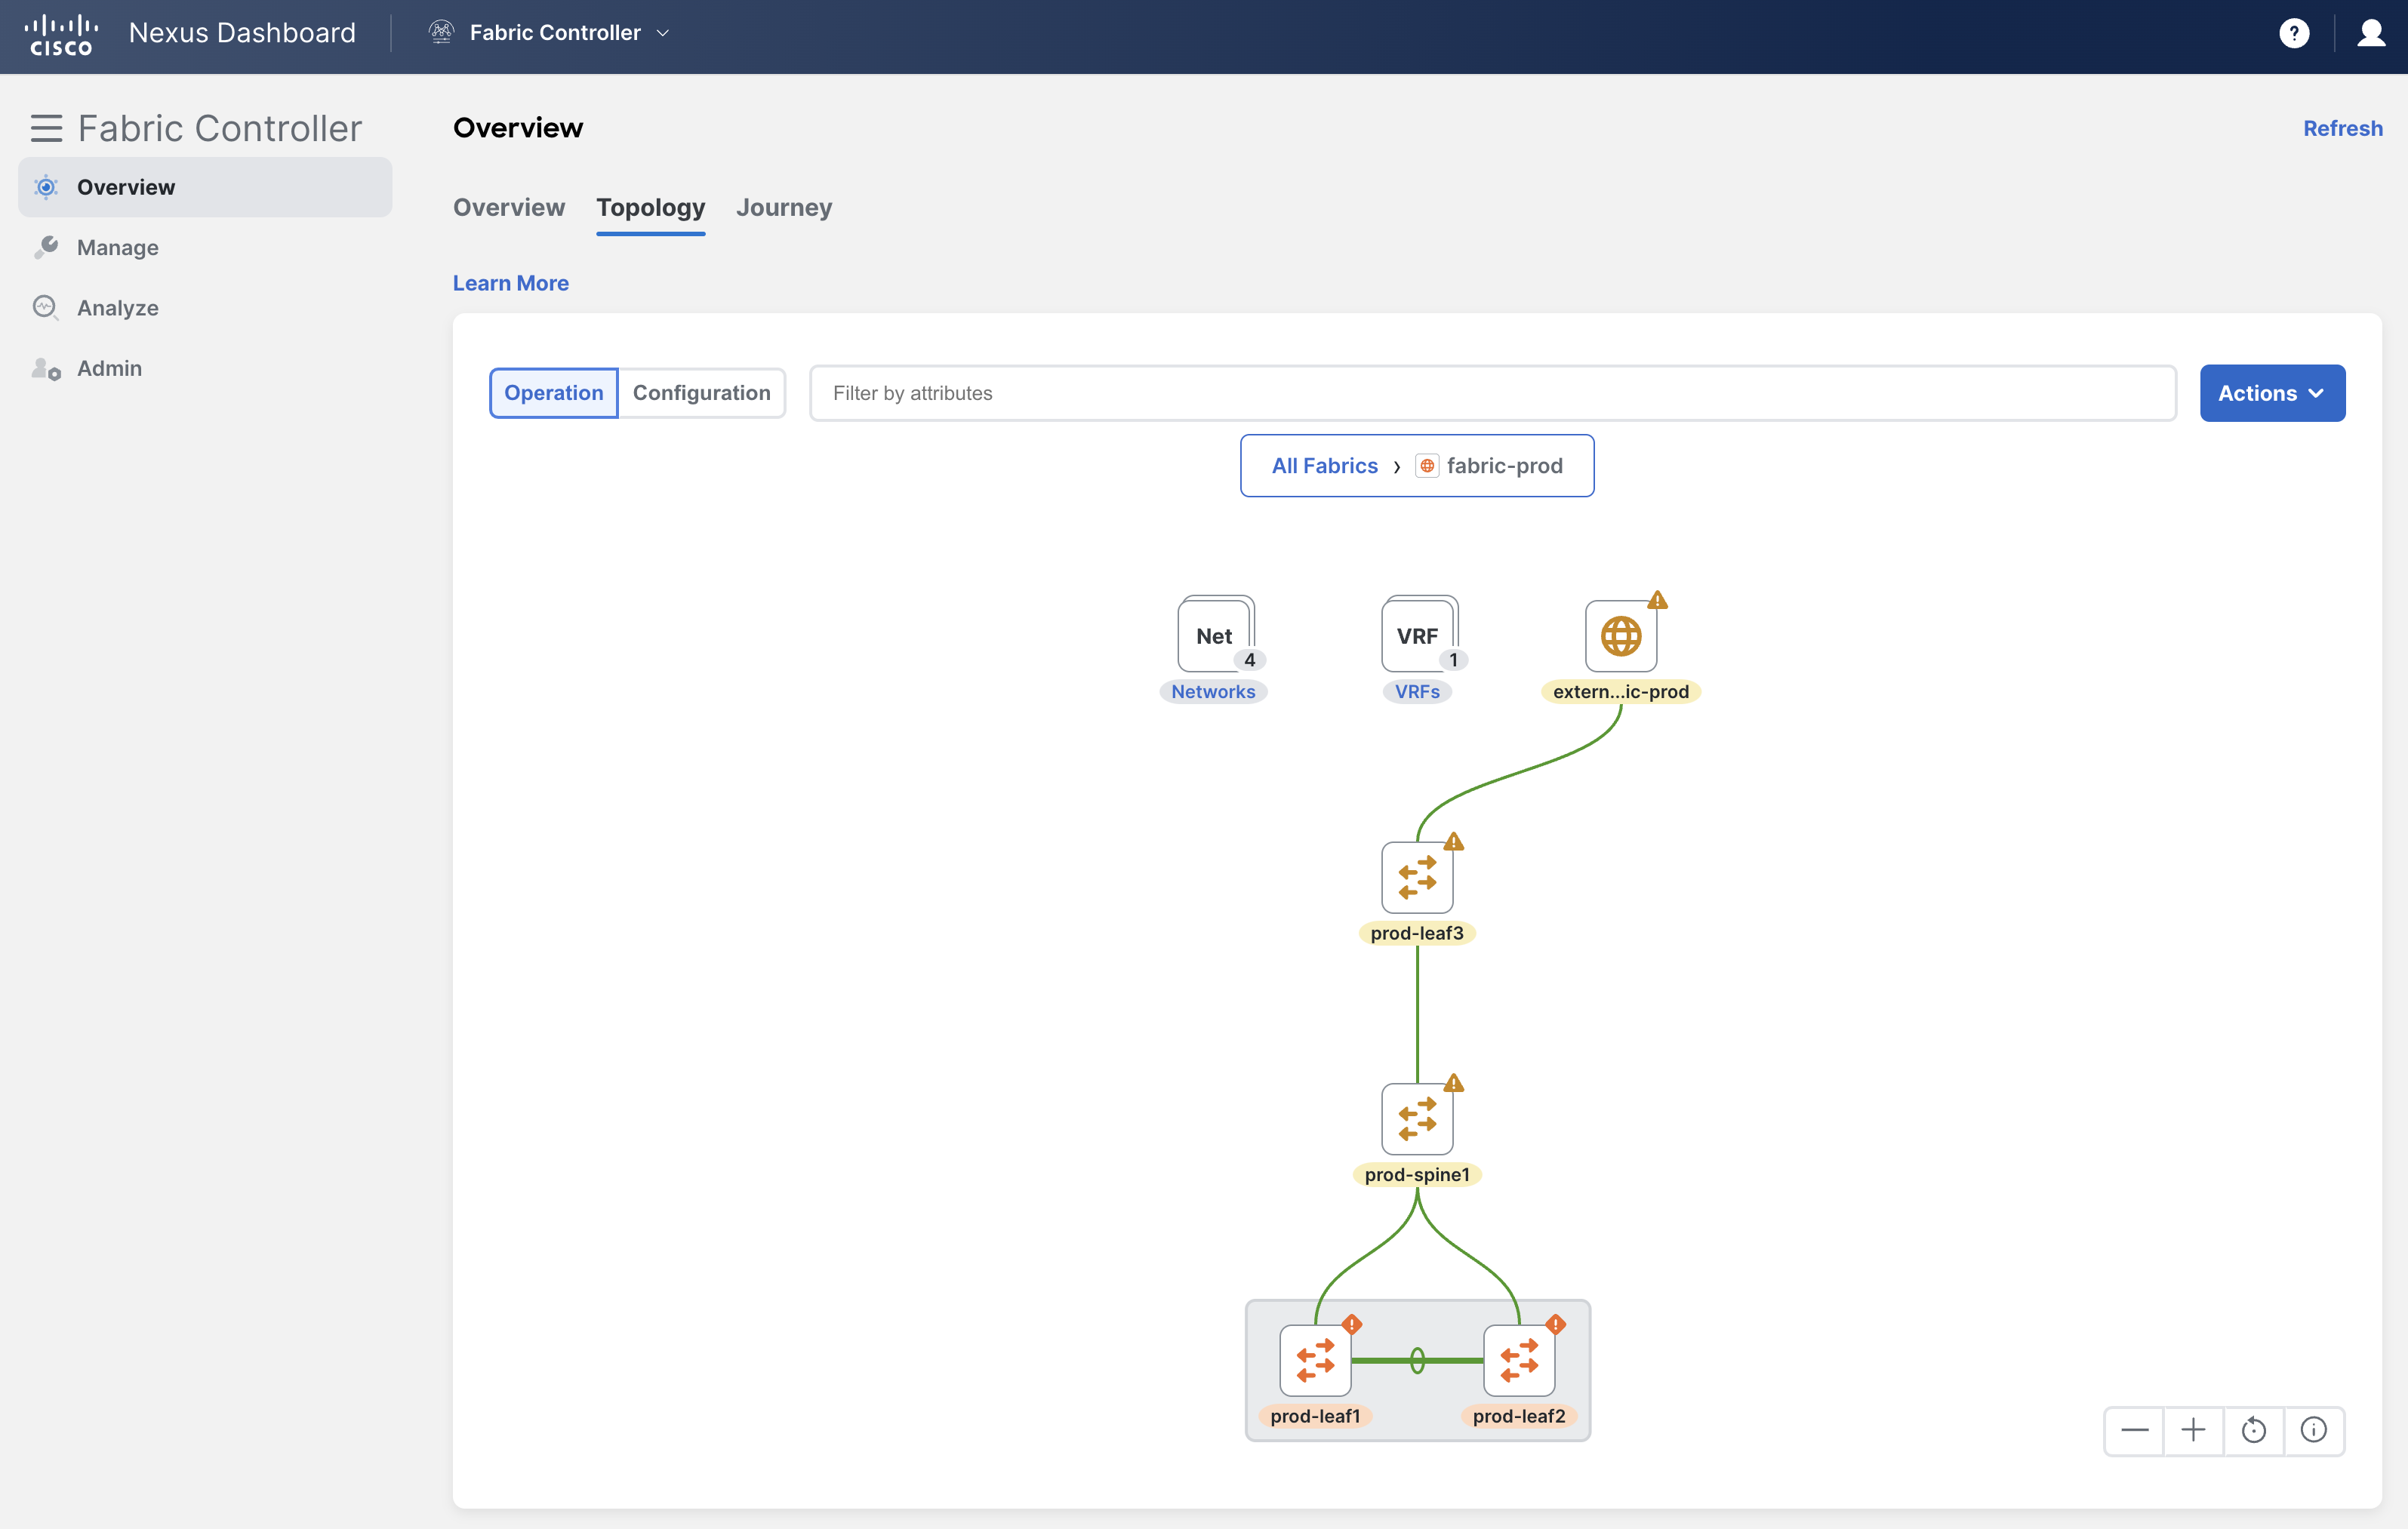
Task: Click warning triangle on prod-spine1
Action: tap(1454, 1083)
